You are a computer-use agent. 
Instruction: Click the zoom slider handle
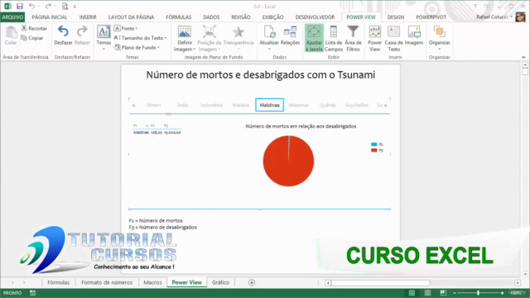[478, 293]
